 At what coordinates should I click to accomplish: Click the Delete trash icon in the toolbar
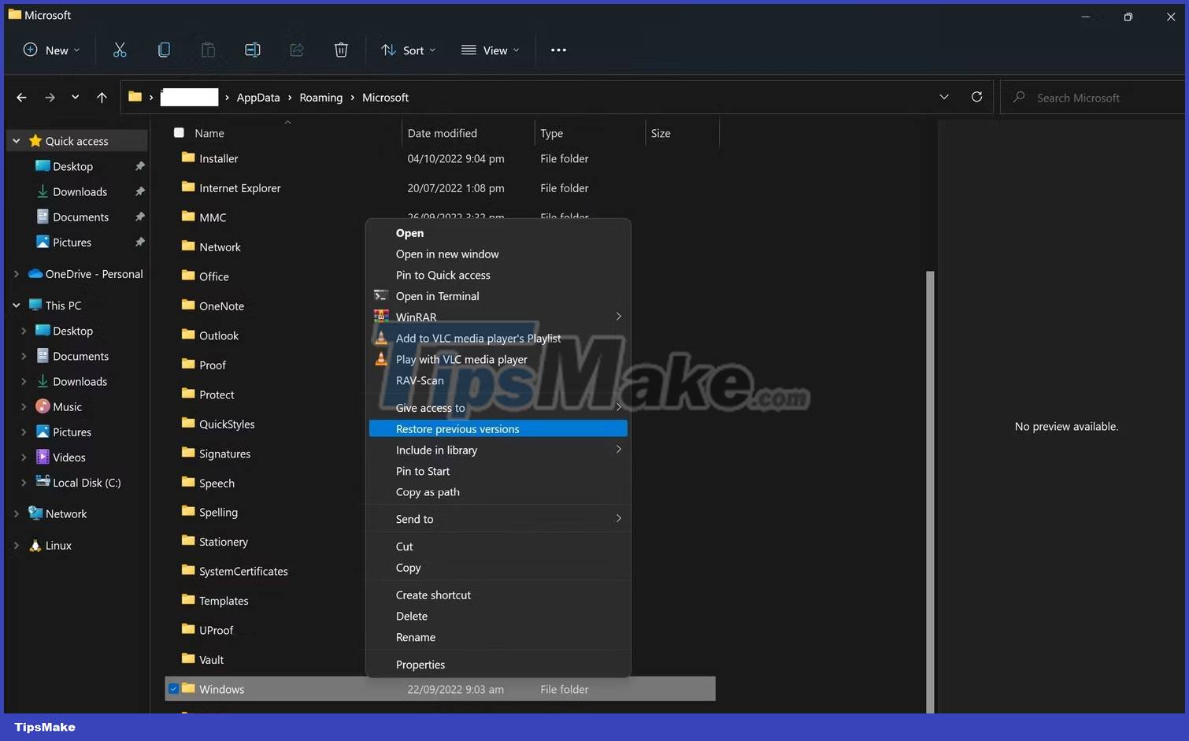tap(341, 50)
